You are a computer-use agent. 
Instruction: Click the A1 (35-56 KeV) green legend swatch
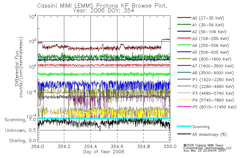point(184,24)
